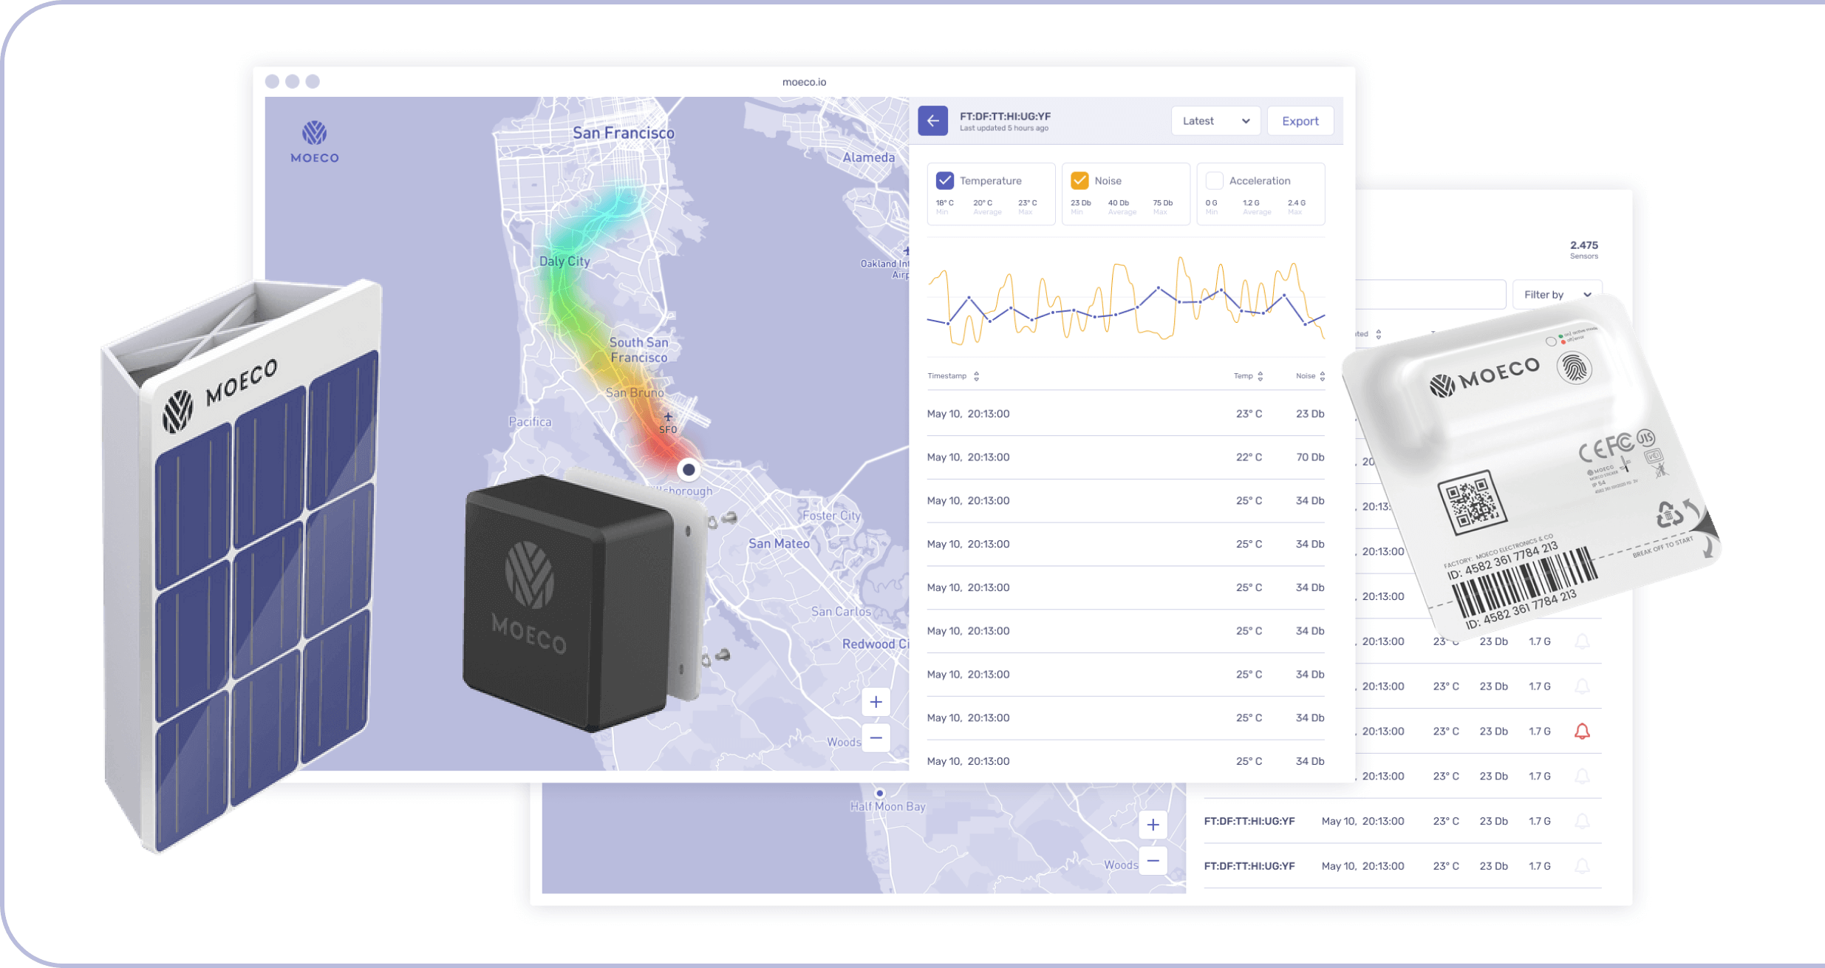Screen dimensions: 1825x968
Task: Click the back arrow button
Action: [x=932, y=120]
